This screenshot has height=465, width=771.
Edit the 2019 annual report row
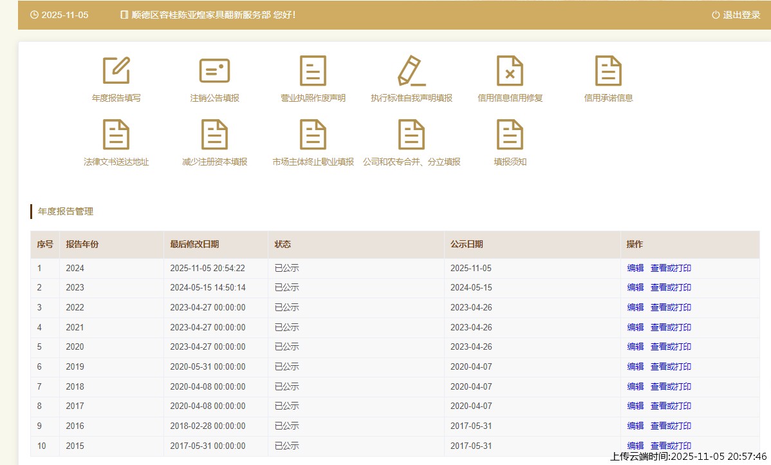635,366
